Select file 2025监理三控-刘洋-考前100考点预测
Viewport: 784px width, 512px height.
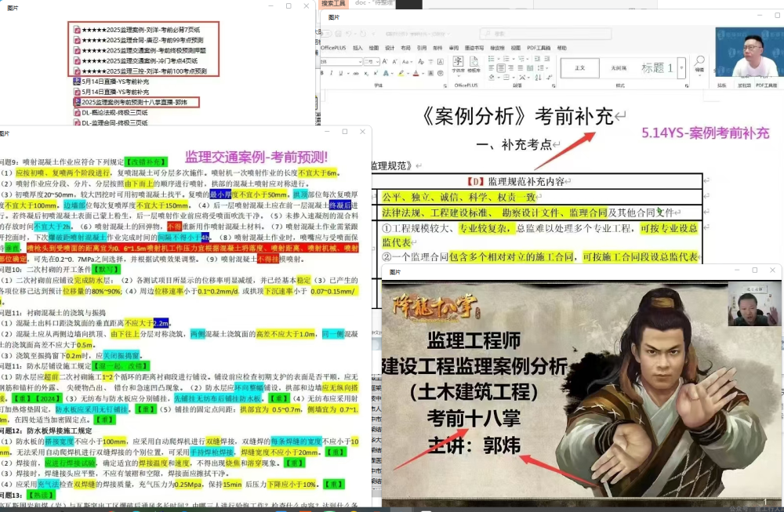[x=140, y=71]
